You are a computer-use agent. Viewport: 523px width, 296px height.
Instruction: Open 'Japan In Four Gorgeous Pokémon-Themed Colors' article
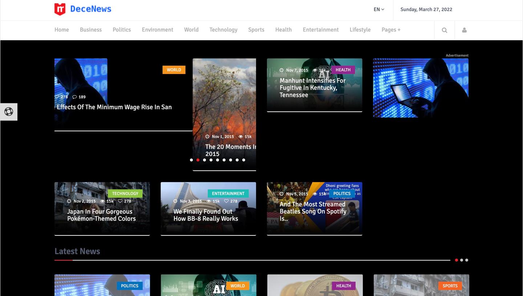tap(101, 215)
